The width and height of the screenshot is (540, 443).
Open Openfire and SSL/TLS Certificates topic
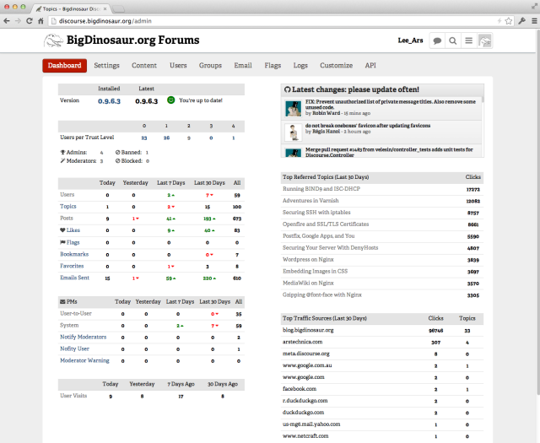[x=326, y=224]
